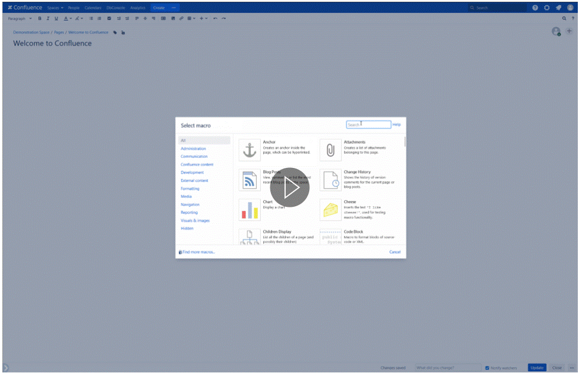Click the macro Search input field
The height and width of the screenshot is (373, 579).
click(x=369, y=124)
